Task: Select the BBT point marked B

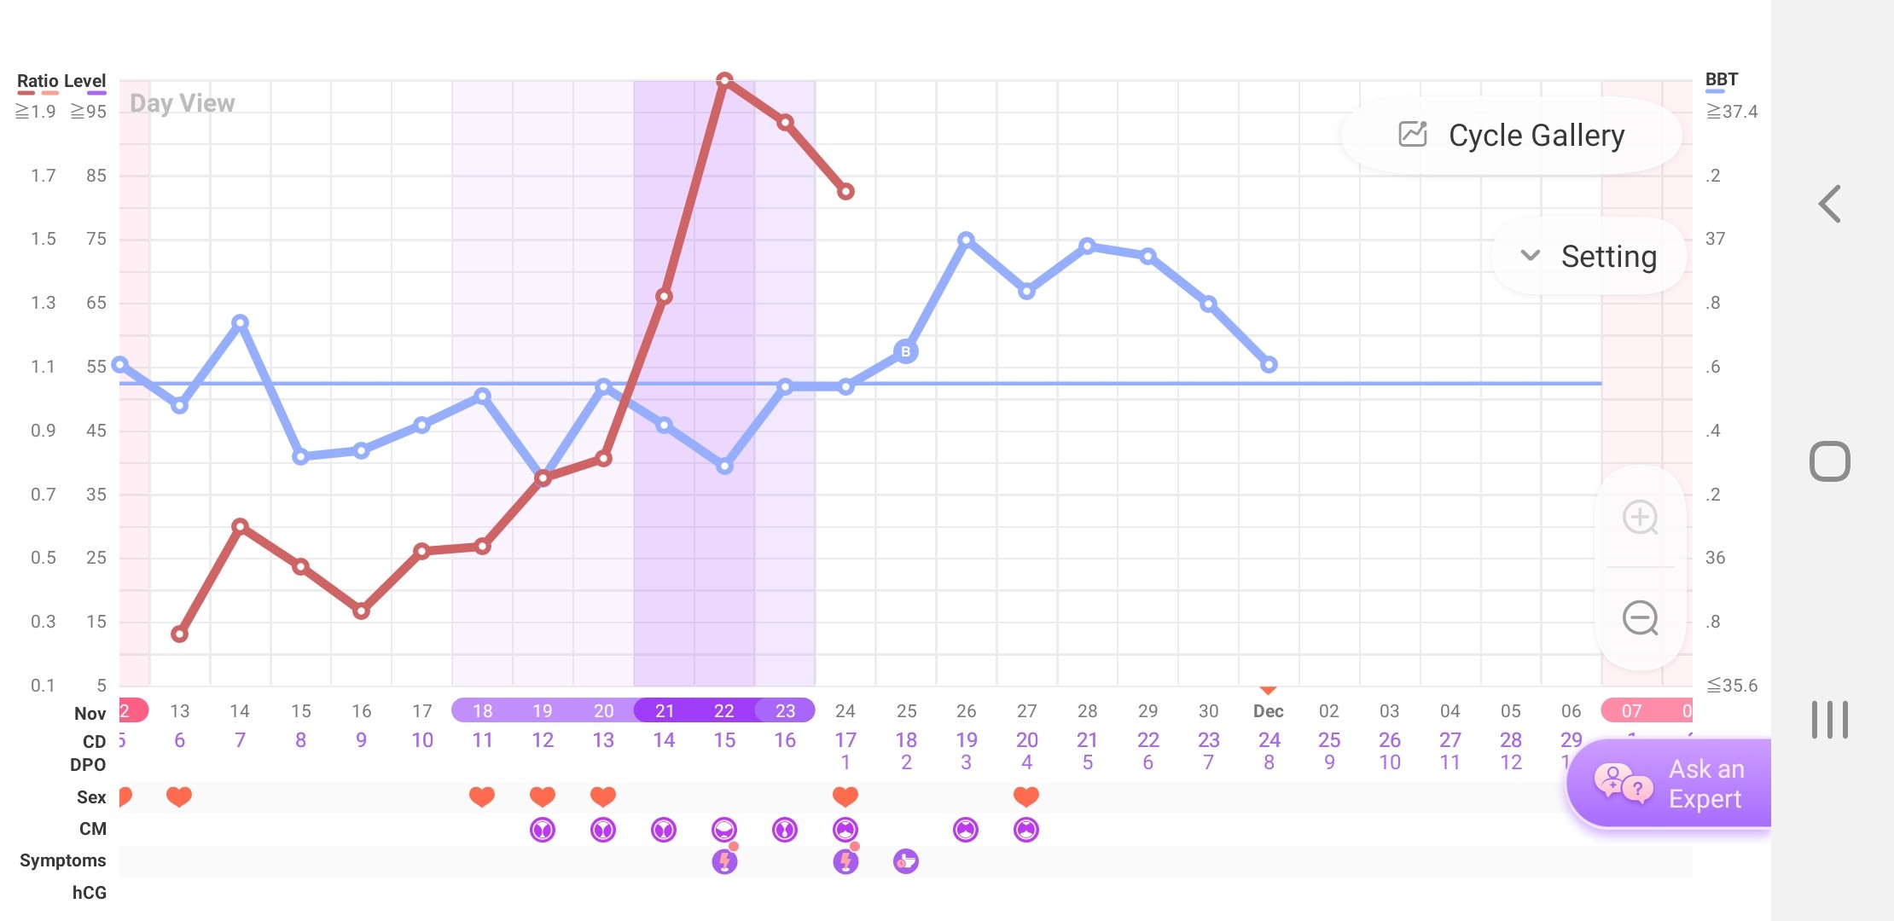Action: (905, 351)
